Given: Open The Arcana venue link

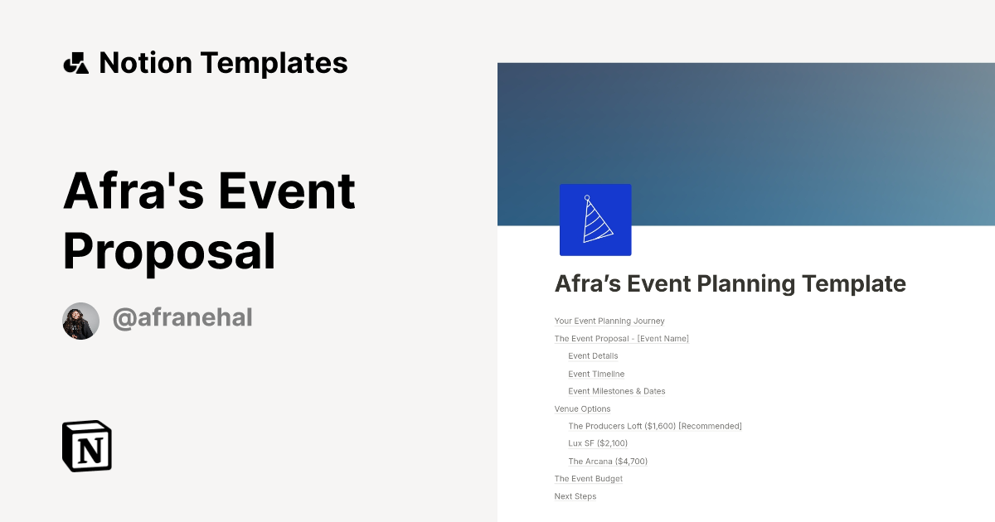Looking at the screenshot, I should (607, 462).
